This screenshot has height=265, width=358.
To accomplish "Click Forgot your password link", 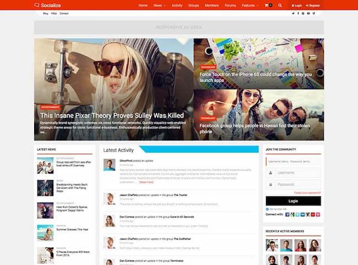I will pyautogui.click(x=307, y=193).
